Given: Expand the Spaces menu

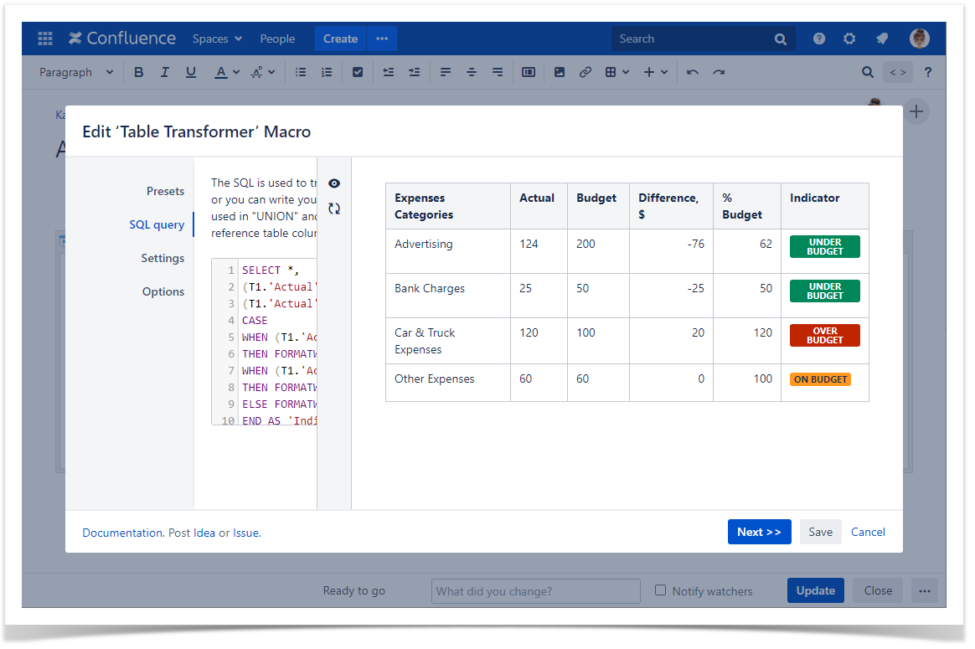Looking at the screenshot, I should pos(217,39).
